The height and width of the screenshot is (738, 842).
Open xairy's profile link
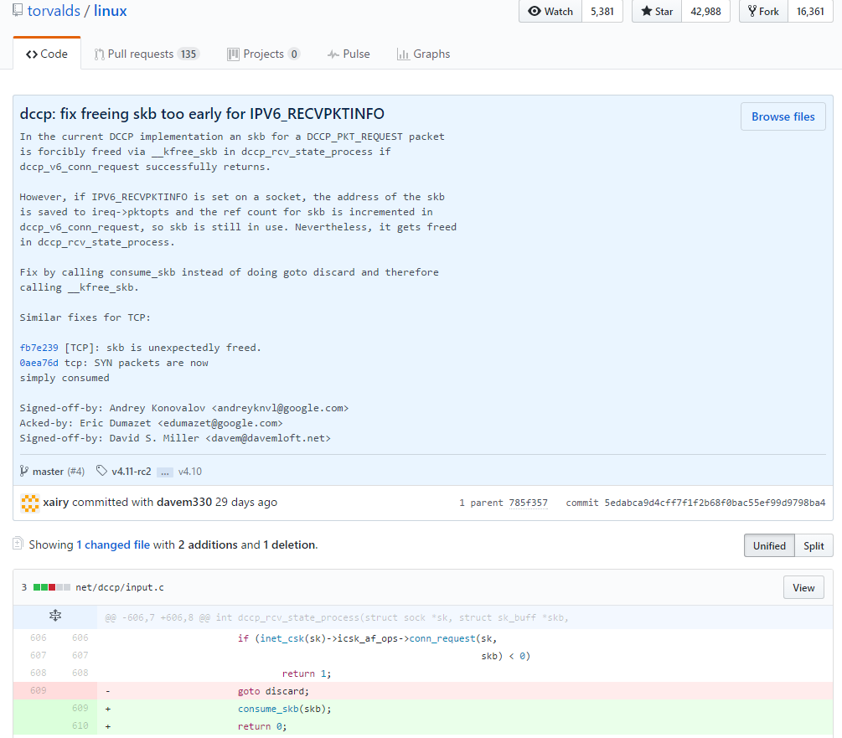(x=56, y=502)
